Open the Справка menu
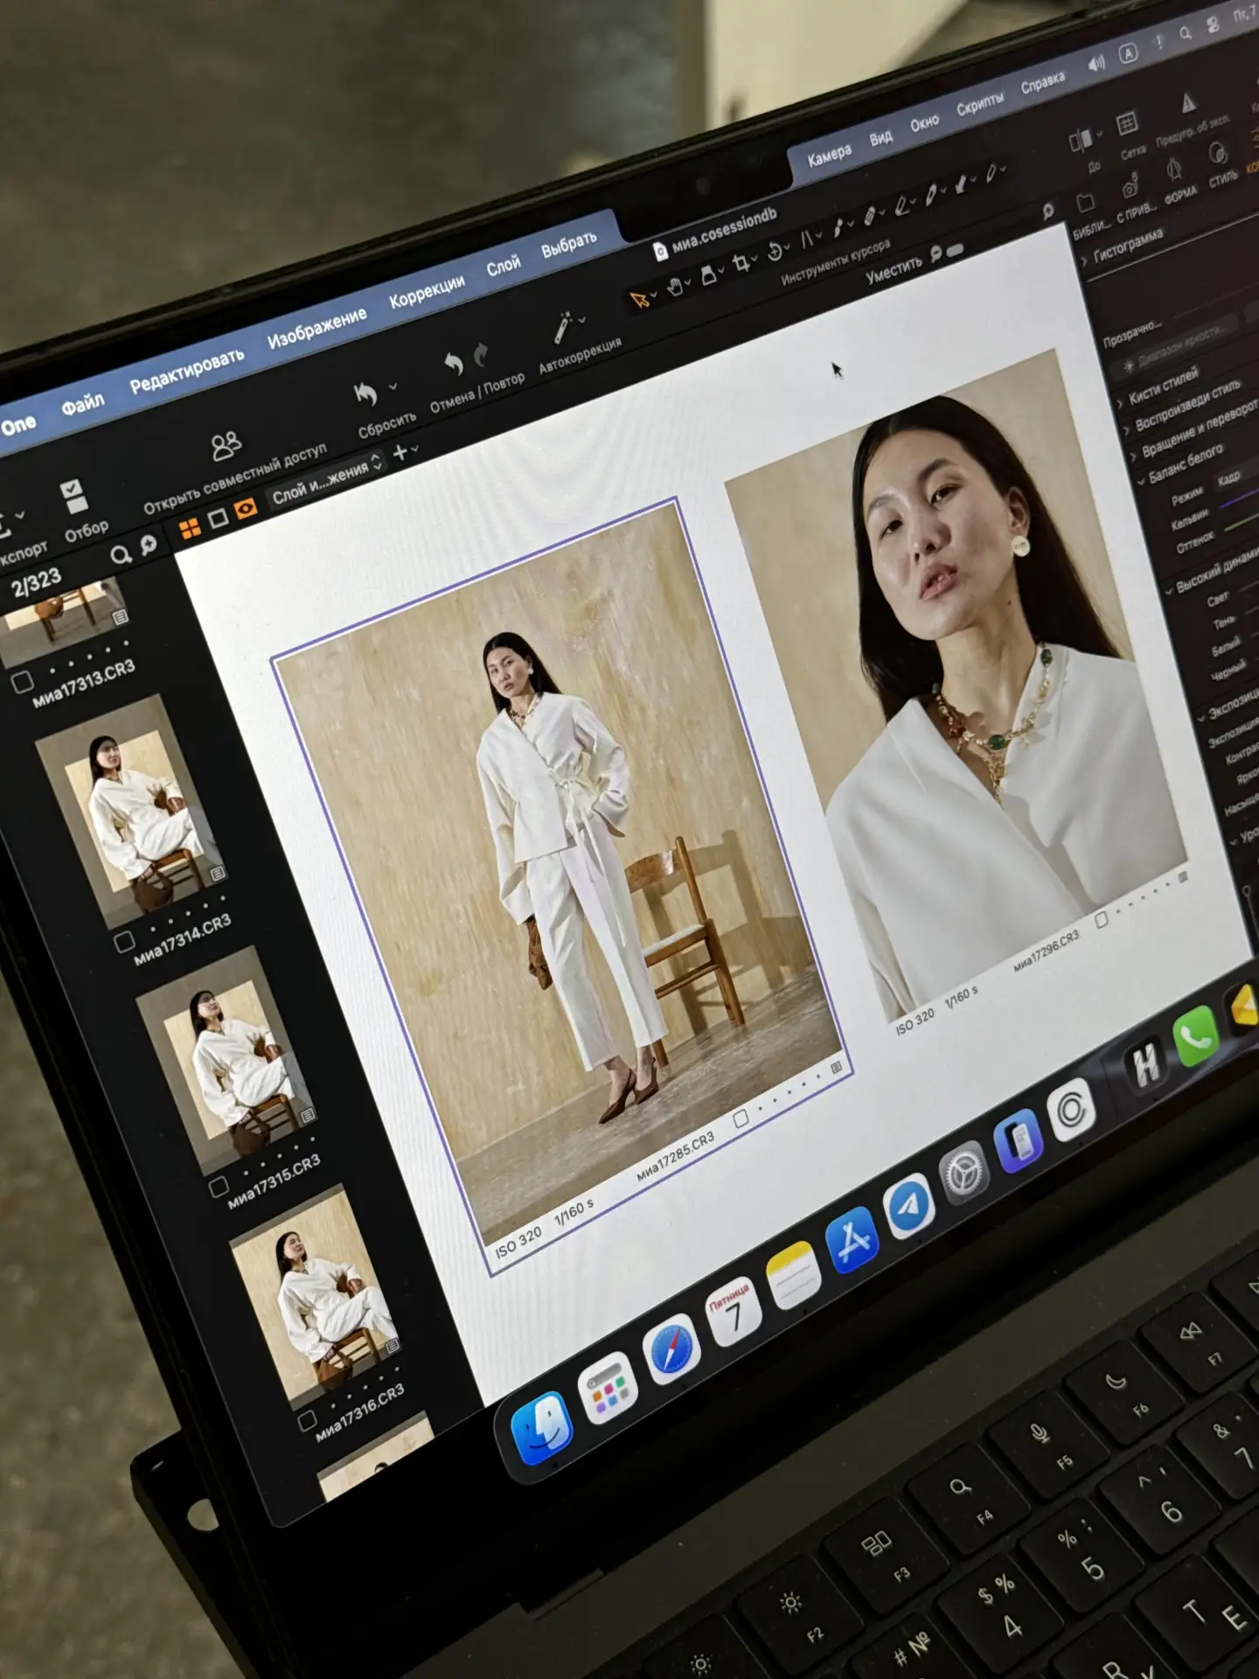Image resolution: width=1259 pixels, height=1679 pixels. pyautogui.click(x=1043, y=83)
